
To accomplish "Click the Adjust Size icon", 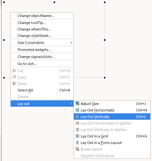I will coord(77,103).
